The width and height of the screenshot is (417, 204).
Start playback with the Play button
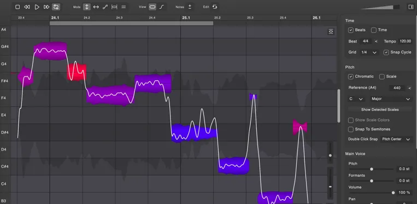[x=37, y=7]
